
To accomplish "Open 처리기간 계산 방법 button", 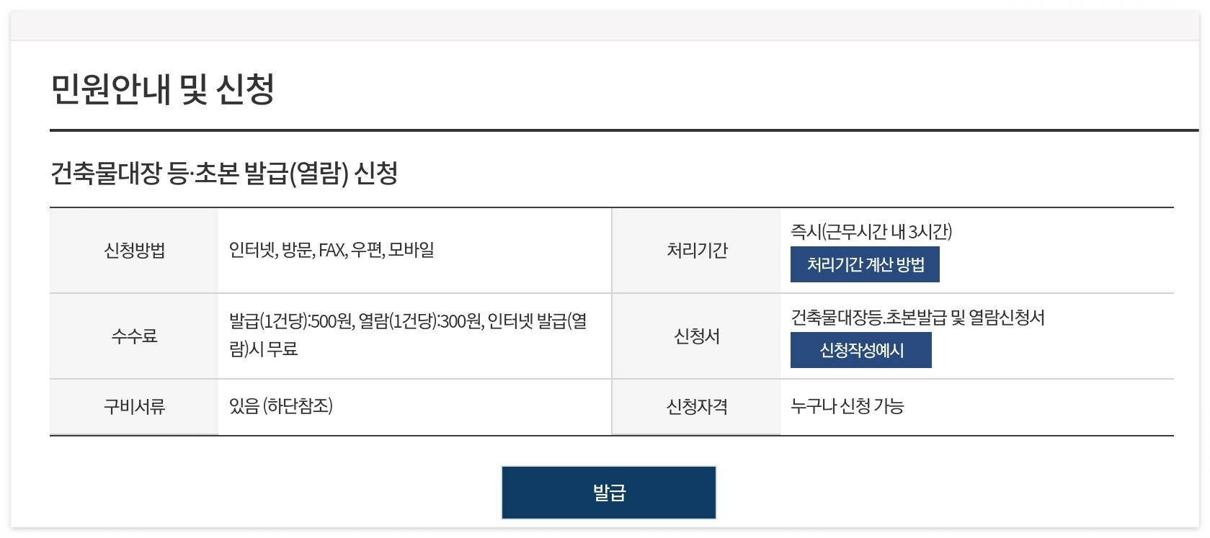I will (864, 264).
